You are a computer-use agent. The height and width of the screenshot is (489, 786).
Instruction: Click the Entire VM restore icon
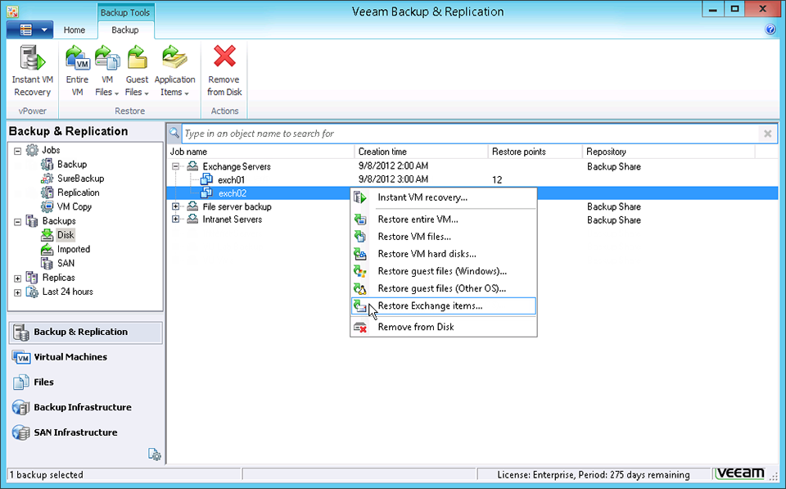click(x=77, y=57)
